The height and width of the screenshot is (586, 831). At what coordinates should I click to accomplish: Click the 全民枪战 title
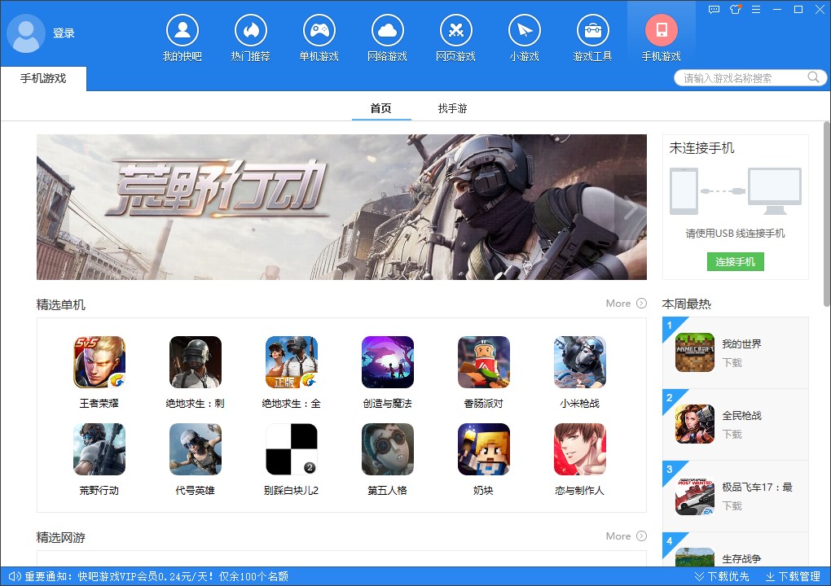[x=742, y=416]
